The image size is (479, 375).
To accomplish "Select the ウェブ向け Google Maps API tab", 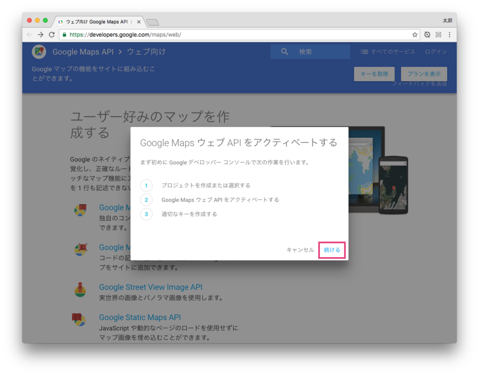I will click(97, 21).
